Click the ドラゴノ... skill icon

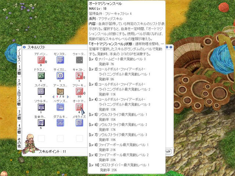click(x=41, y=76)
